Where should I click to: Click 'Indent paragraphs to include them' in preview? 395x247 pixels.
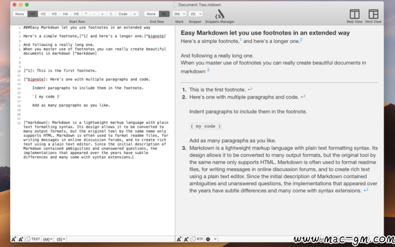point(248,112)
